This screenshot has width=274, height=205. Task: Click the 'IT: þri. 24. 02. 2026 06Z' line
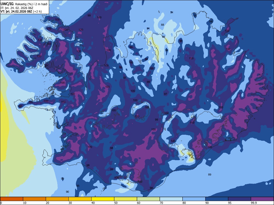[x=17, y=8]
